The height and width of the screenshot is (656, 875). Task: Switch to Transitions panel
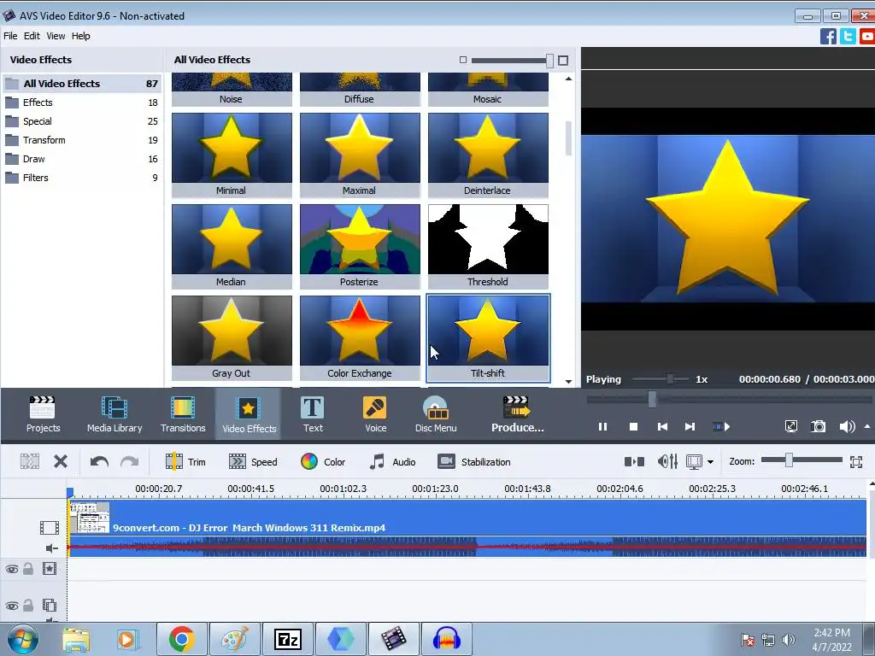pos(183,414)
